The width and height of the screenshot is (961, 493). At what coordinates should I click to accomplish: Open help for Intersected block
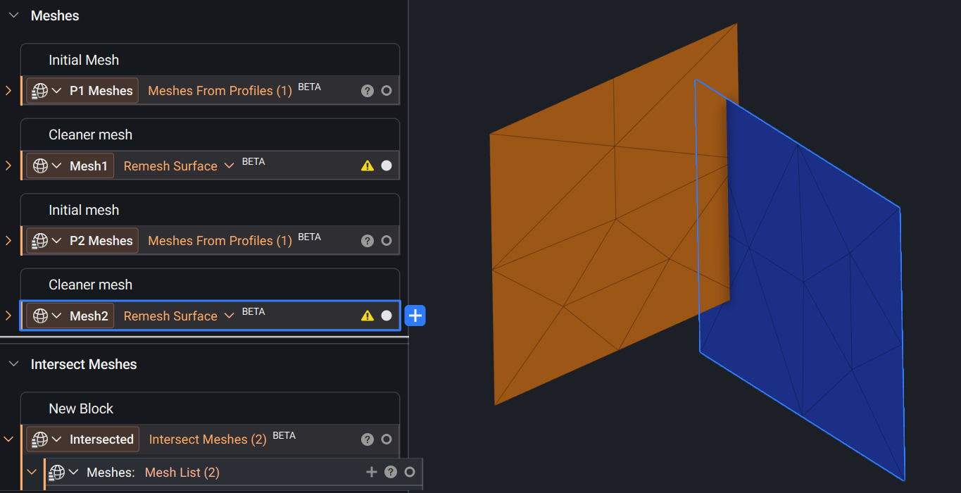(x=368, y=439)
